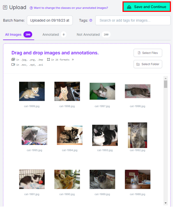Viewport: 173px width, 208px height.
Task: Click the cloud upload icon in Save and Continue
Action: pos(129,7)
